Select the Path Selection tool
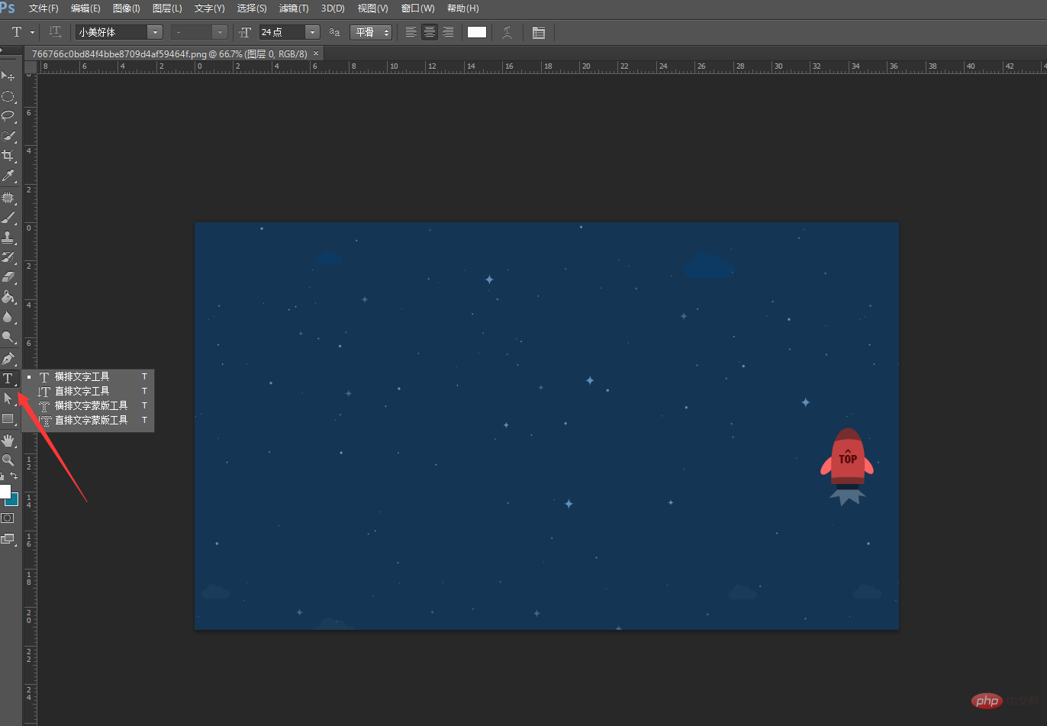 click(8, 398)
